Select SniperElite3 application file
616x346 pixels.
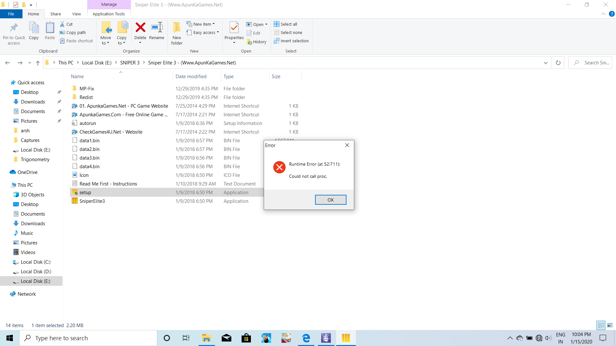click(x=92, y=201)
